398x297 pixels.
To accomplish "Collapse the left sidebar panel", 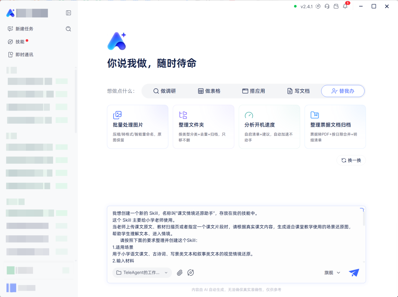I will (x=68, y=13).
